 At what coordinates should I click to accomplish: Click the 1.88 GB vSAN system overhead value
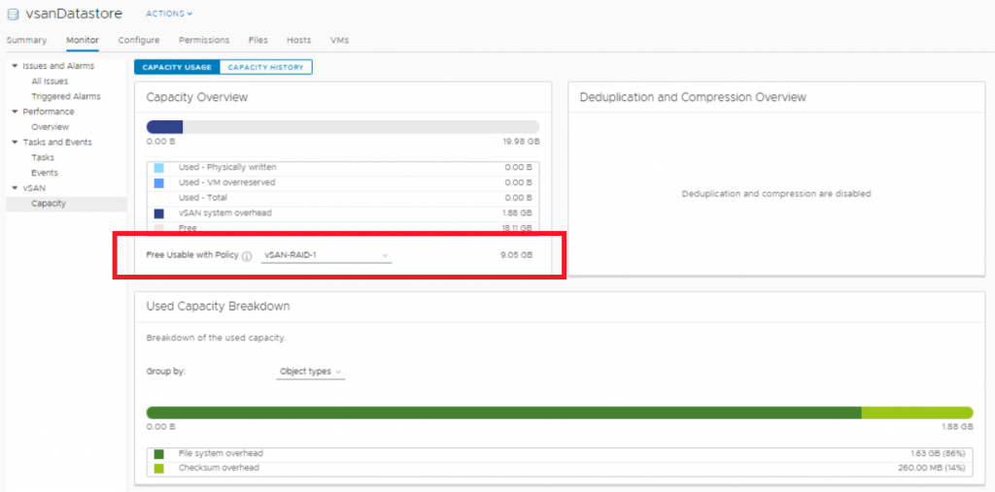pyautogui.click(x=517, y=213)
